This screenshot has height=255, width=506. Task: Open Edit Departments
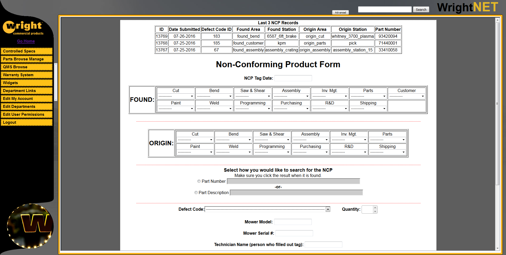pyautogui.click(x=27, y=107)
